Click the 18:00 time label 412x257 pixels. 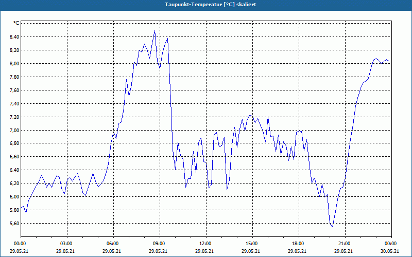(x=298, y=243)
